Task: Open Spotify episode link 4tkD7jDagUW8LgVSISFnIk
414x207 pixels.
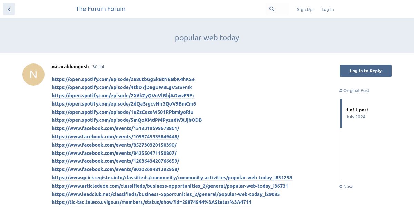Action: 122,88
